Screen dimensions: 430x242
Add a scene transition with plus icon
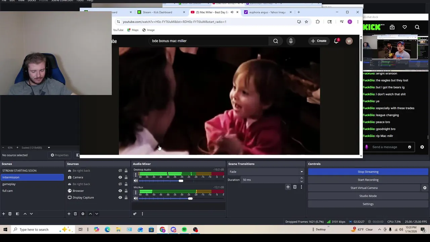[288, 187]
